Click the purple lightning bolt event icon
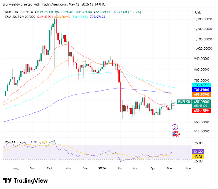 175,127
